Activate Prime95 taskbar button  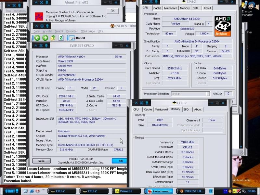pos(126,191)
